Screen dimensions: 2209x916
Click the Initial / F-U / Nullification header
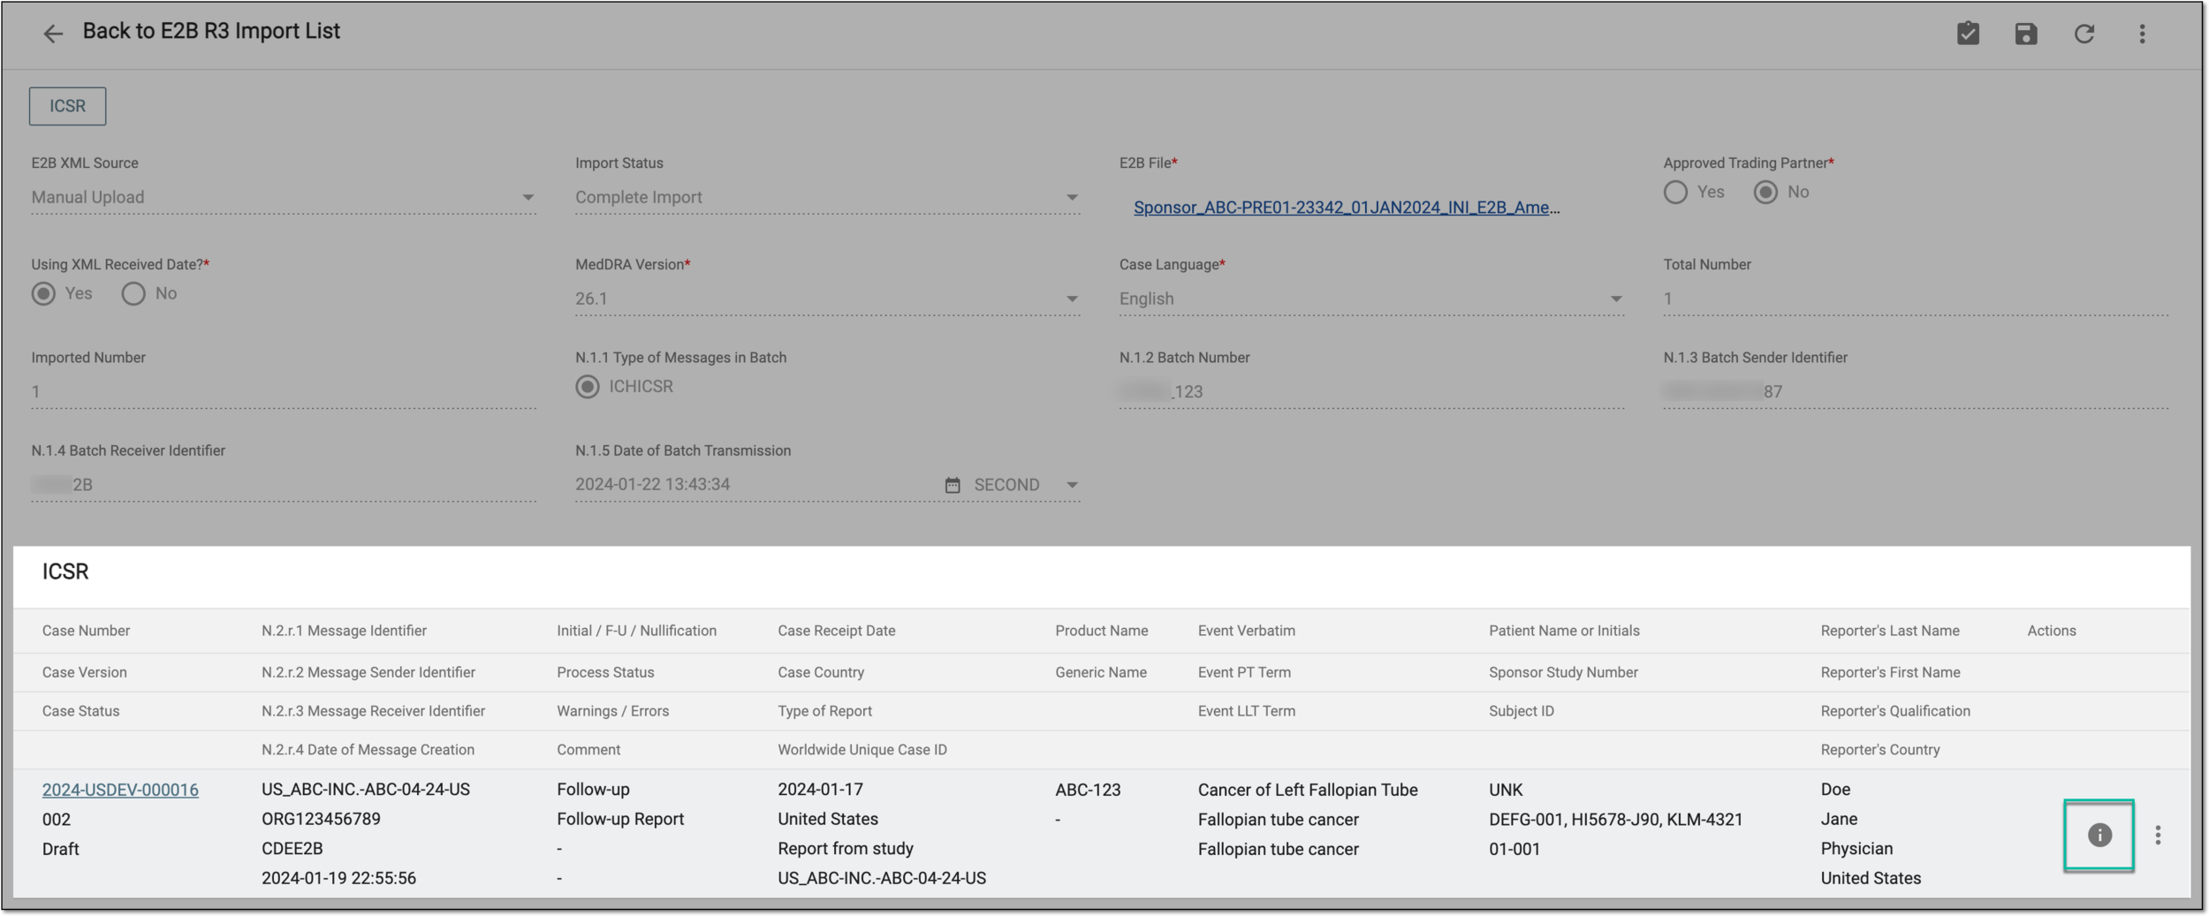(636, 631)
